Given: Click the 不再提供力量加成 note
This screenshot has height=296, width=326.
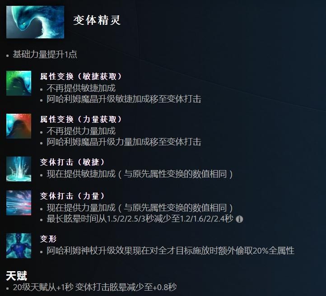Looking at the screenshot, I should pyautogui.click(x=81, y=131).
